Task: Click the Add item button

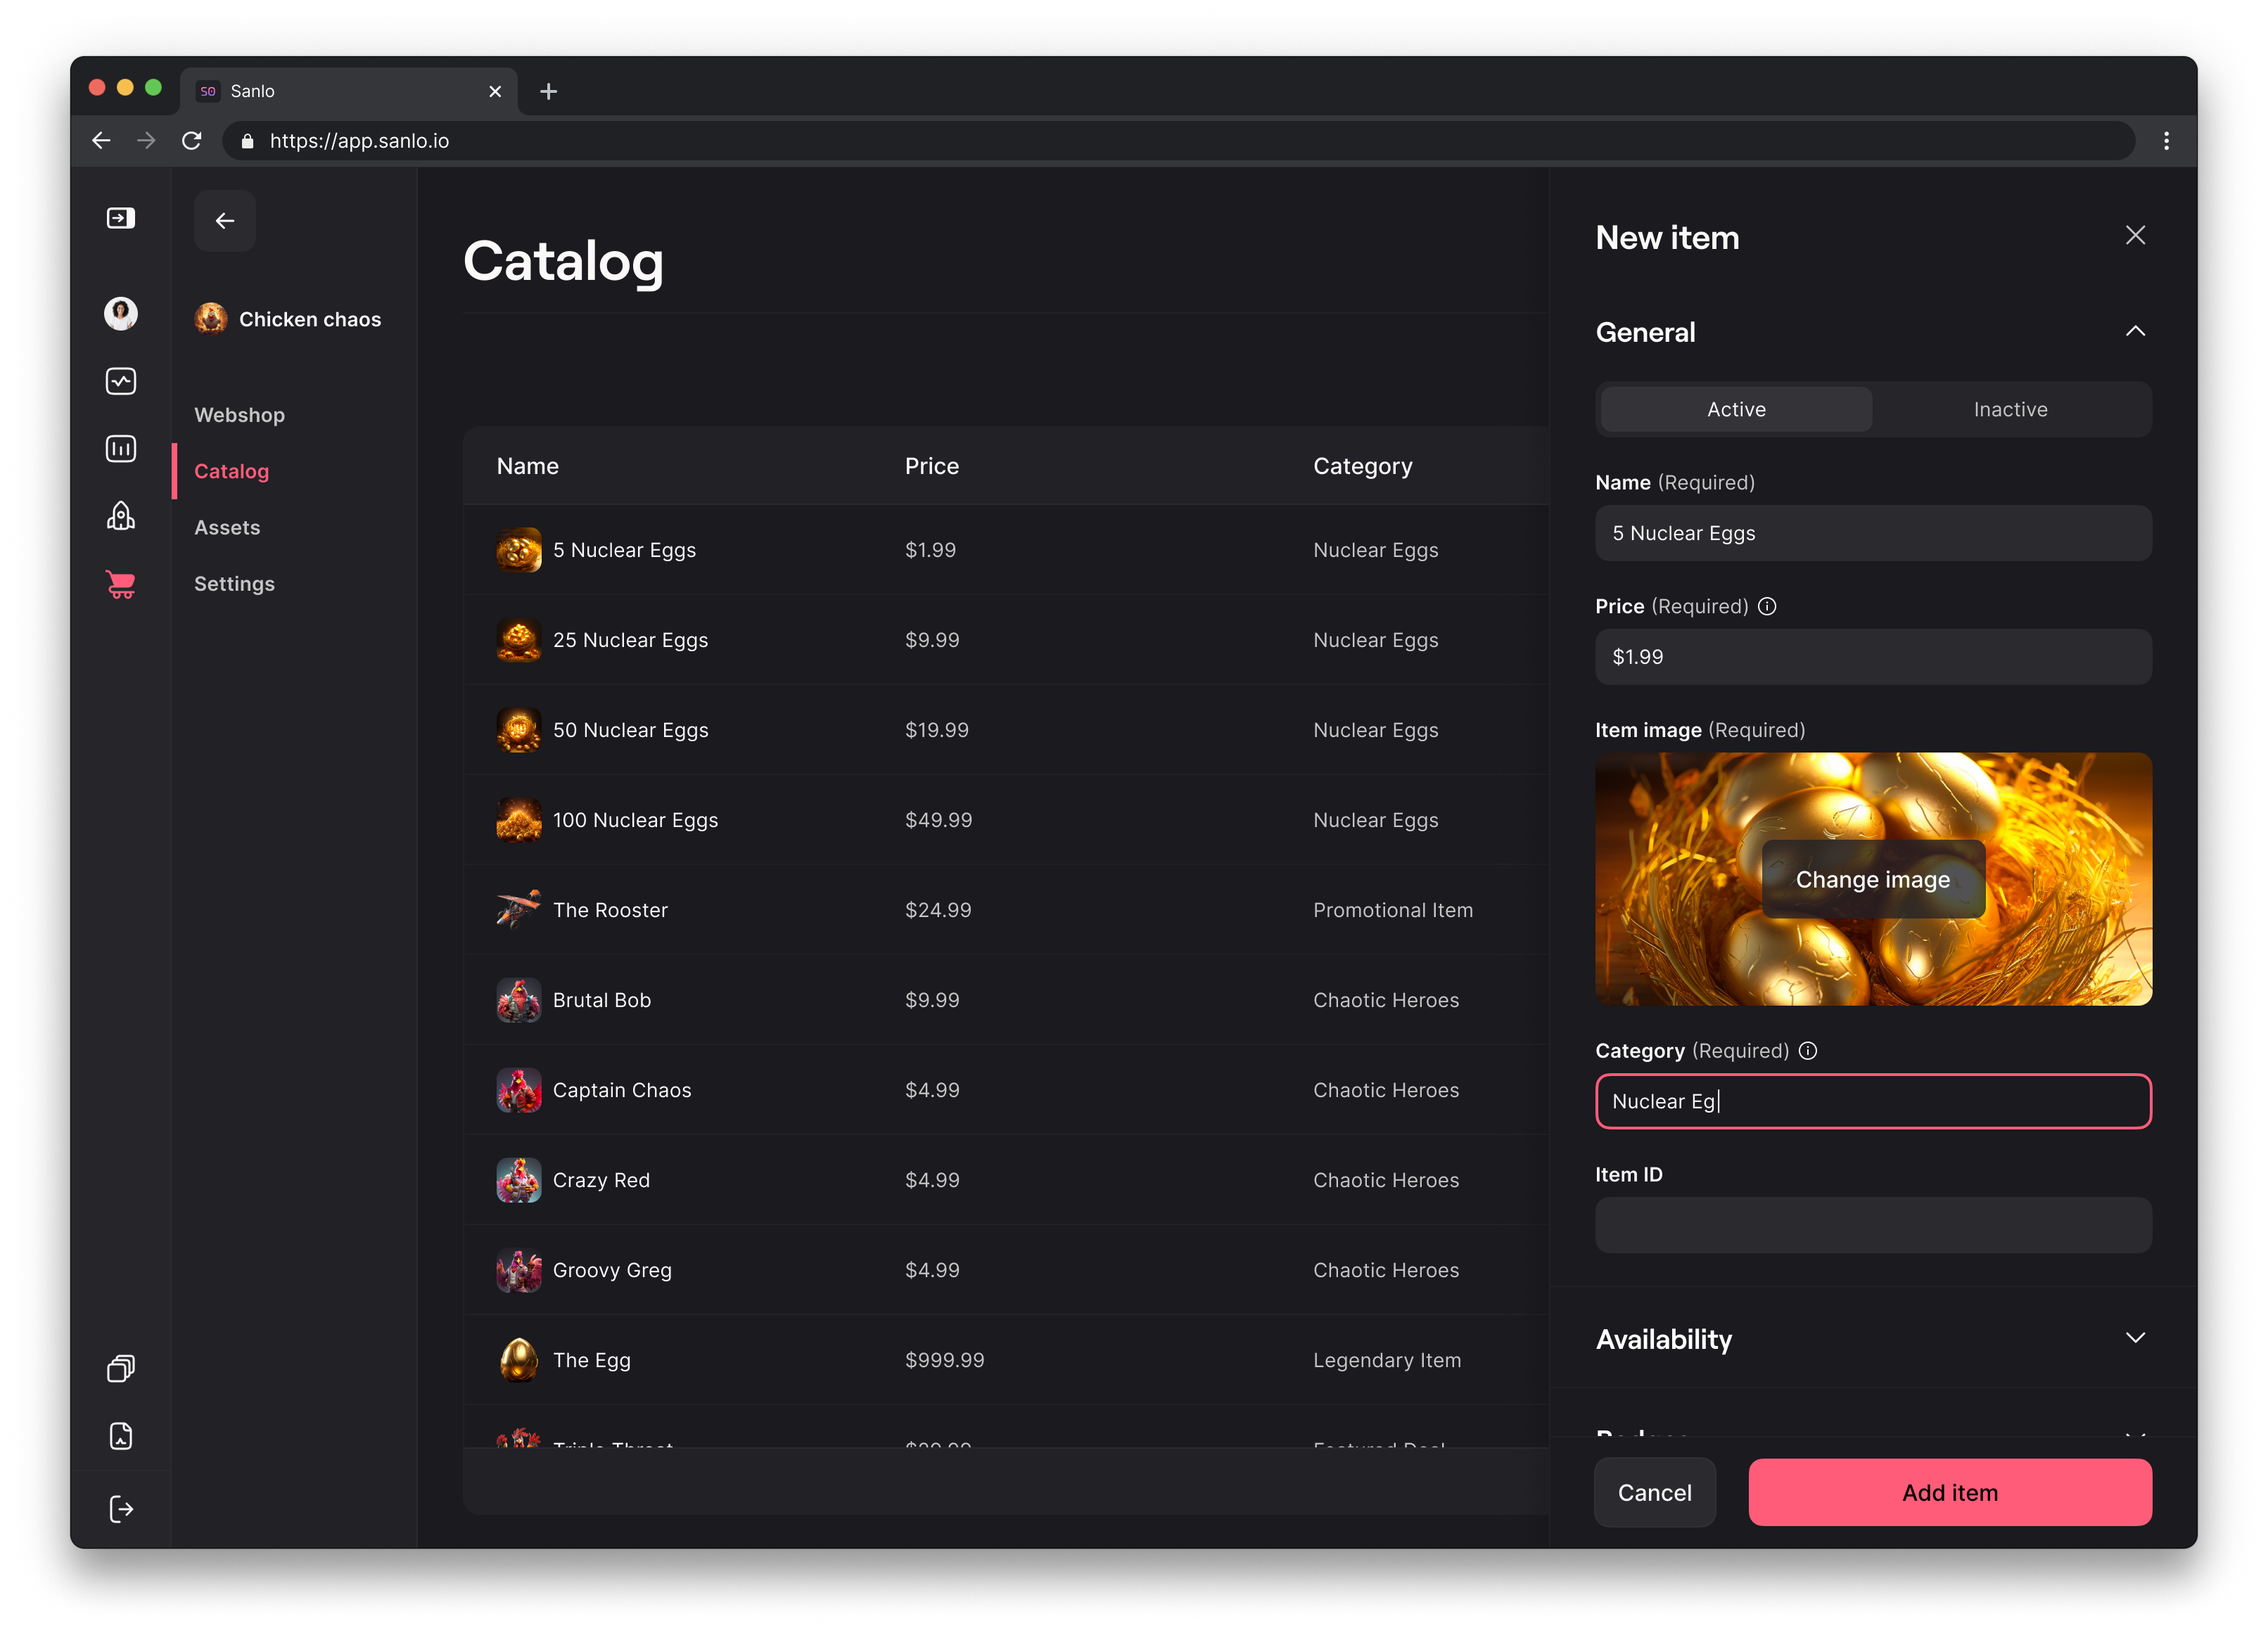Action: coord(1949,1492)
